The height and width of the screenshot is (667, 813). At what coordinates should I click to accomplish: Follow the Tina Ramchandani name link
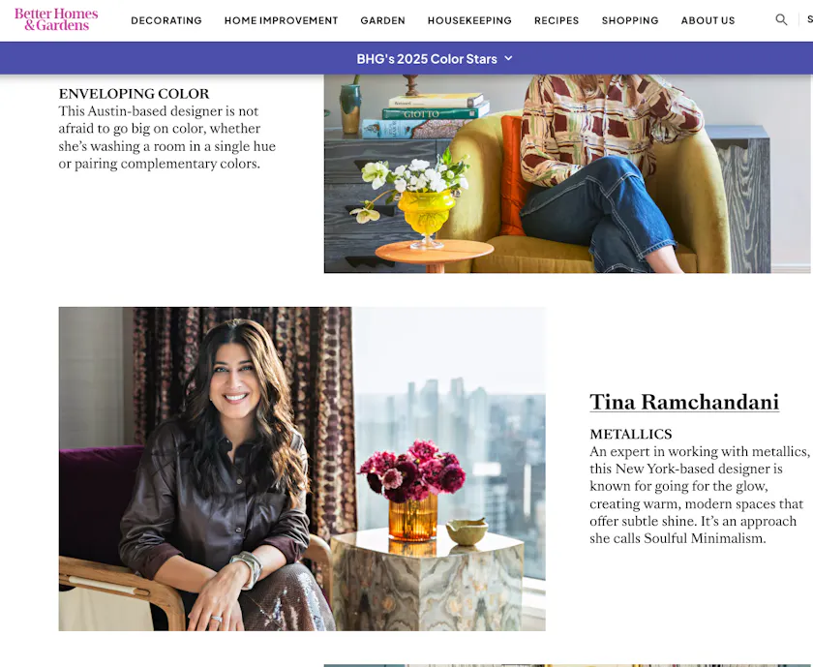pyautogui.click(x=684, y=402)
